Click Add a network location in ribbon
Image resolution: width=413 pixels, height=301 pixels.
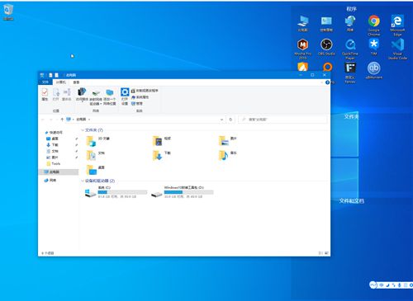click(x=110, y=96)
